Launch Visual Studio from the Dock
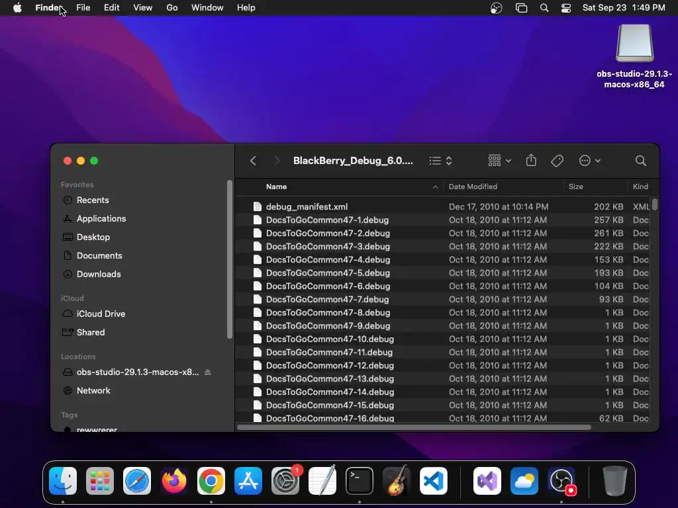 pos(487,481)
